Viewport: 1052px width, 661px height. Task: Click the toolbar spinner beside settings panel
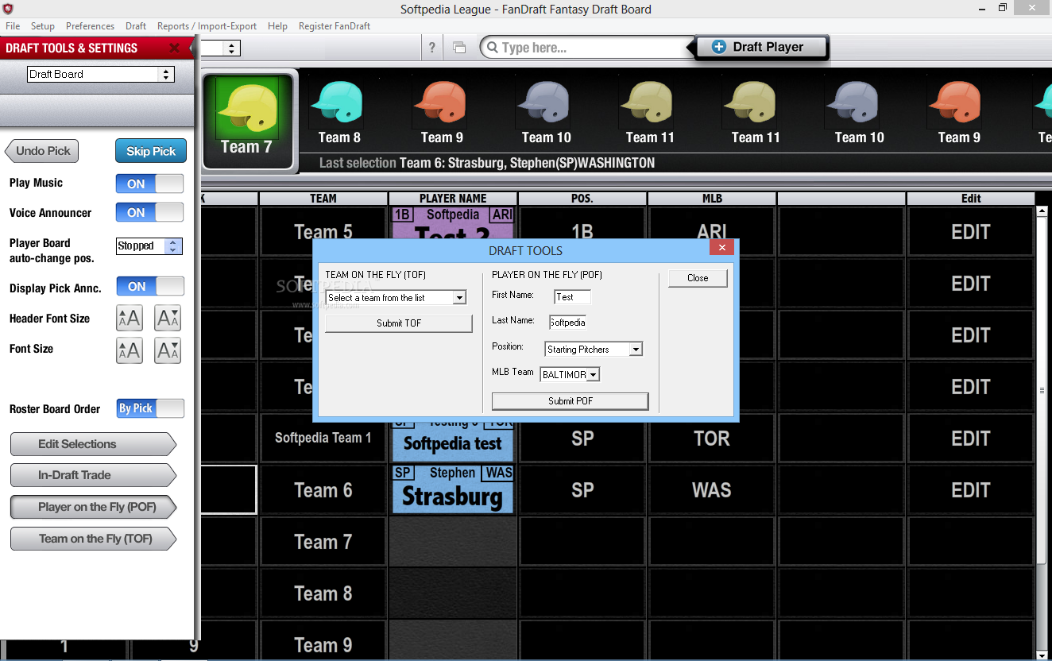(231, 48)
